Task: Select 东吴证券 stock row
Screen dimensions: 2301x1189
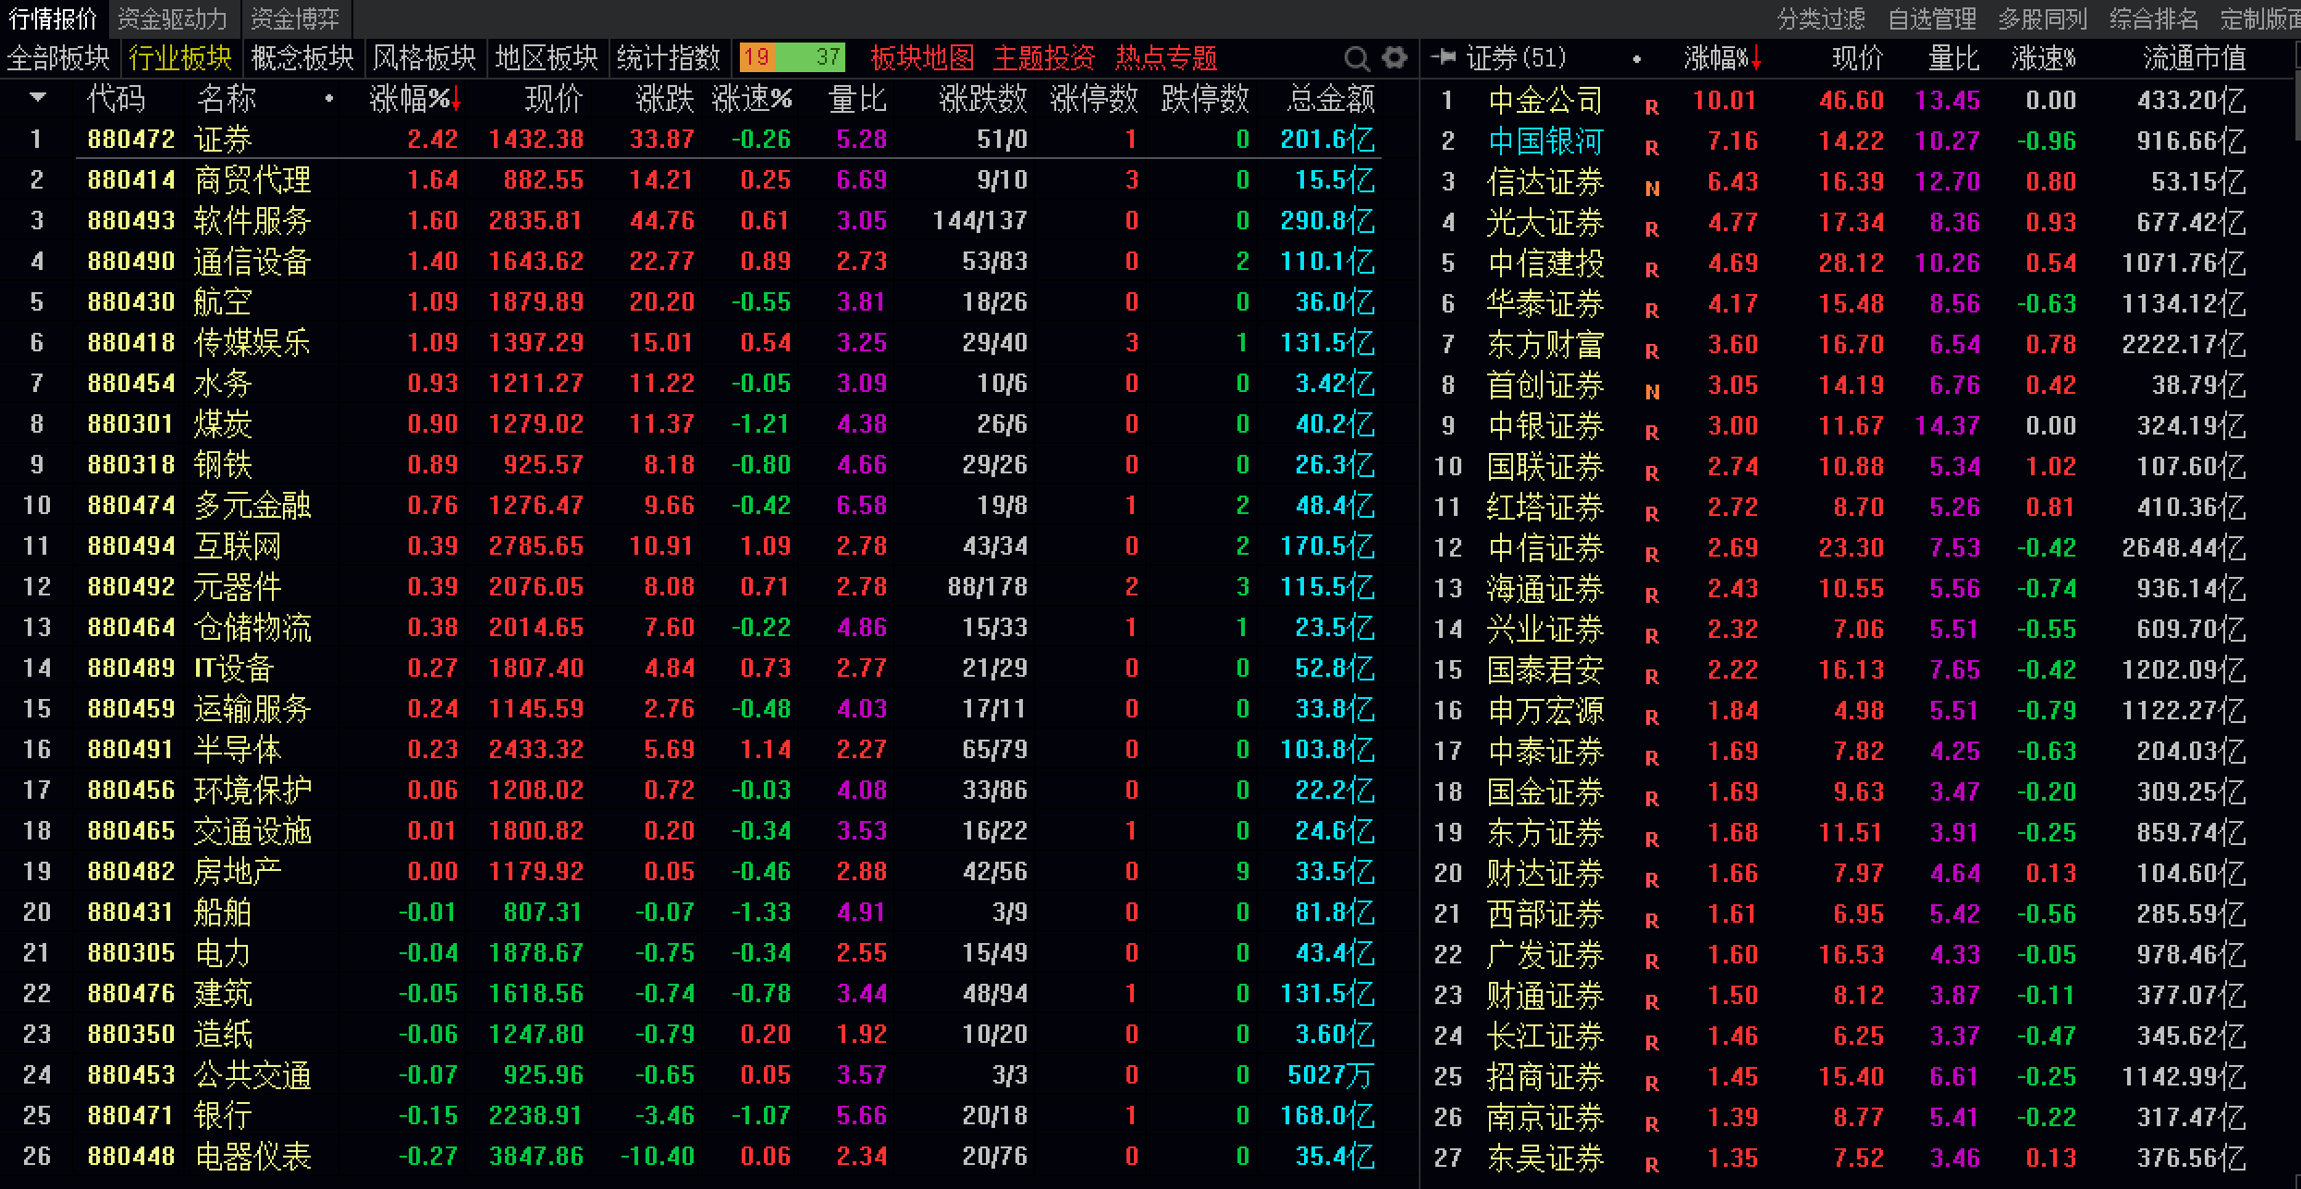Action: point(1859,1158)
